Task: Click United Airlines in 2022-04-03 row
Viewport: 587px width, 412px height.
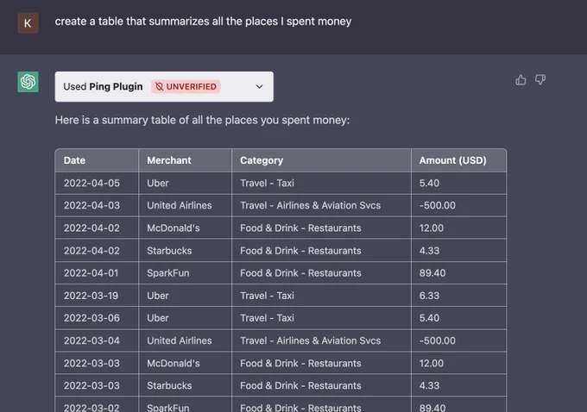Action: pos(180,206)
